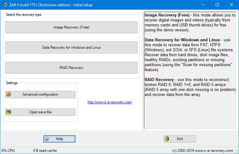Click the Help button's question mark icon

coord(47,139)
